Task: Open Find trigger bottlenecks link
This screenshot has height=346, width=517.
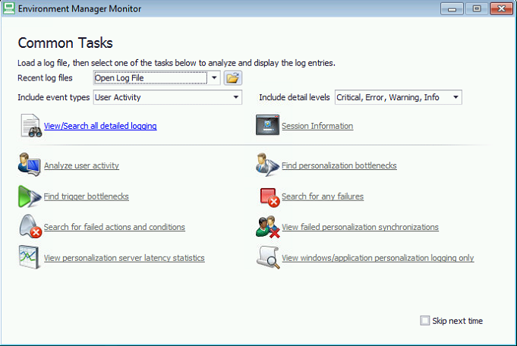Action: 86,197
